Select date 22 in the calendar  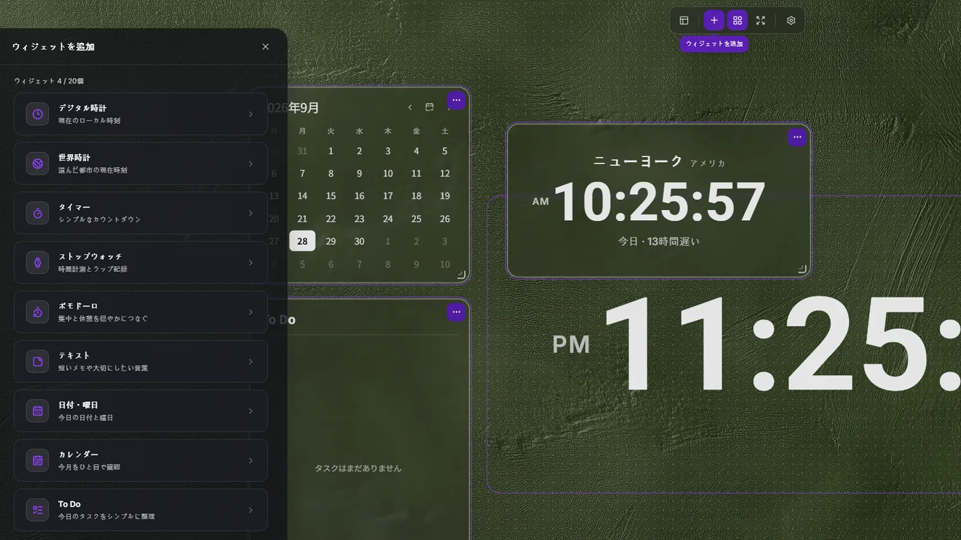(x=331, y=219)
